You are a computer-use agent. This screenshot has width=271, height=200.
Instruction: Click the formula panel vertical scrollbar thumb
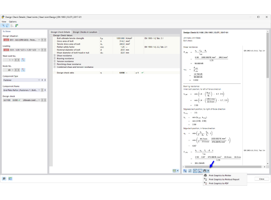(267, 55)
